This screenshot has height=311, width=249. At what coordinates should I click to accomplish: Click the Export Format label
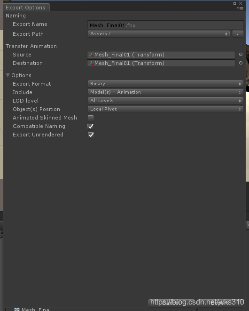click(31, 84)
